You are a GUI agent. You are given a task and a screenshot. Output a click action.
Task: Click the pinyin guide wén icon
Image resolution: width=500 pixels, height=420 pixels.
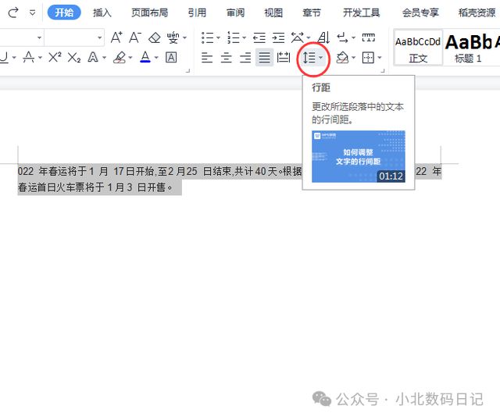click(x=173, y=37)
